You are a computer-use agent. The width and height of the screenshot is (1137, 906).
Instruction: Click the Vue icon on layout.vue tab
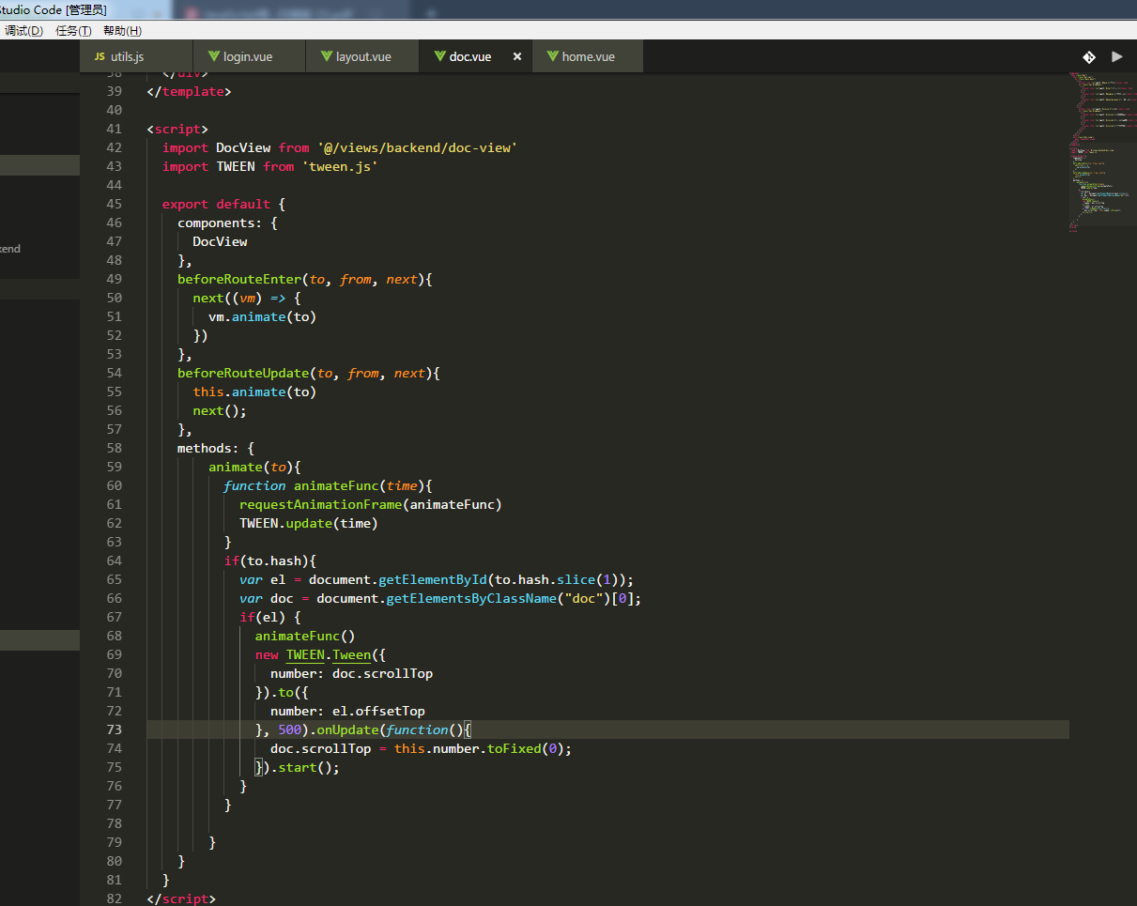pyautogui.click(x=327, y=56)
